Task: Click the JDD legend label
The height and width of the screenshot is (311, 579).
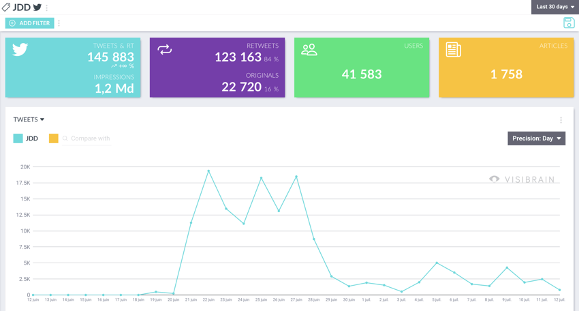Action: (32, 138)
